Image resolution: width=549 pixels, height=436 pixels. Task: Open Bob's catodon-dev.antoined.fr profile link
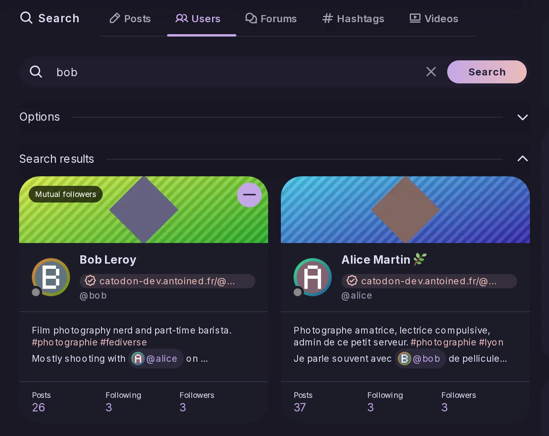pyautogui.click(x=167, y=281)
